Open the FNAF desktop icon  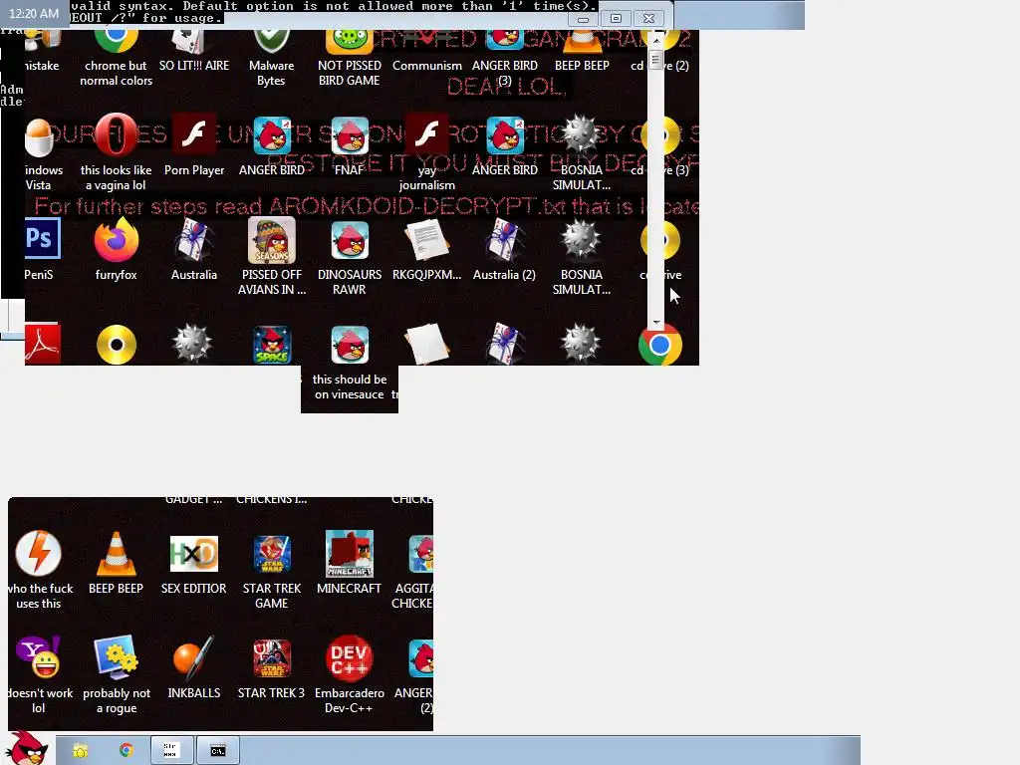point(350,145)
